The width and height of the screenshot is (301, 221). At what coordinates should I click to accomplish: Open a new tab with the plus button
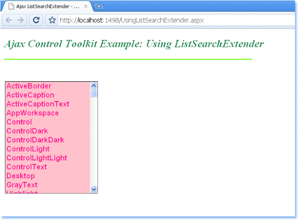coord(99,6)
